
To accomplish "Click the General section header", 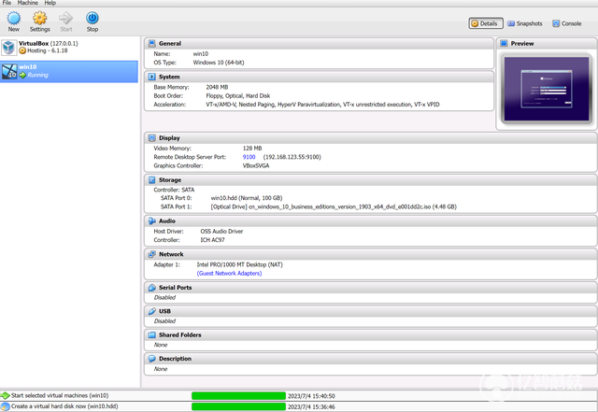I will coord(319,44).
